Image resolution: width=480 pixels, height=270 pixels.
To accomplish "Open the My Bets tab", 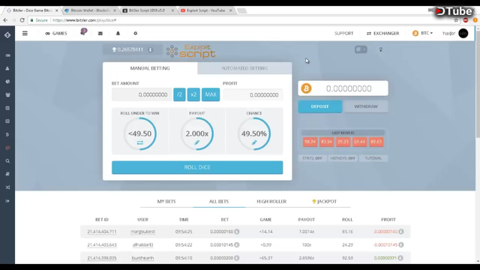I will [166, 202].
